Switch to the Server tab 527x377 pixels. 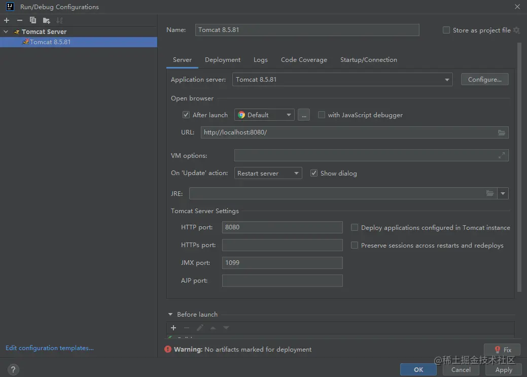(x=182, y=60)
